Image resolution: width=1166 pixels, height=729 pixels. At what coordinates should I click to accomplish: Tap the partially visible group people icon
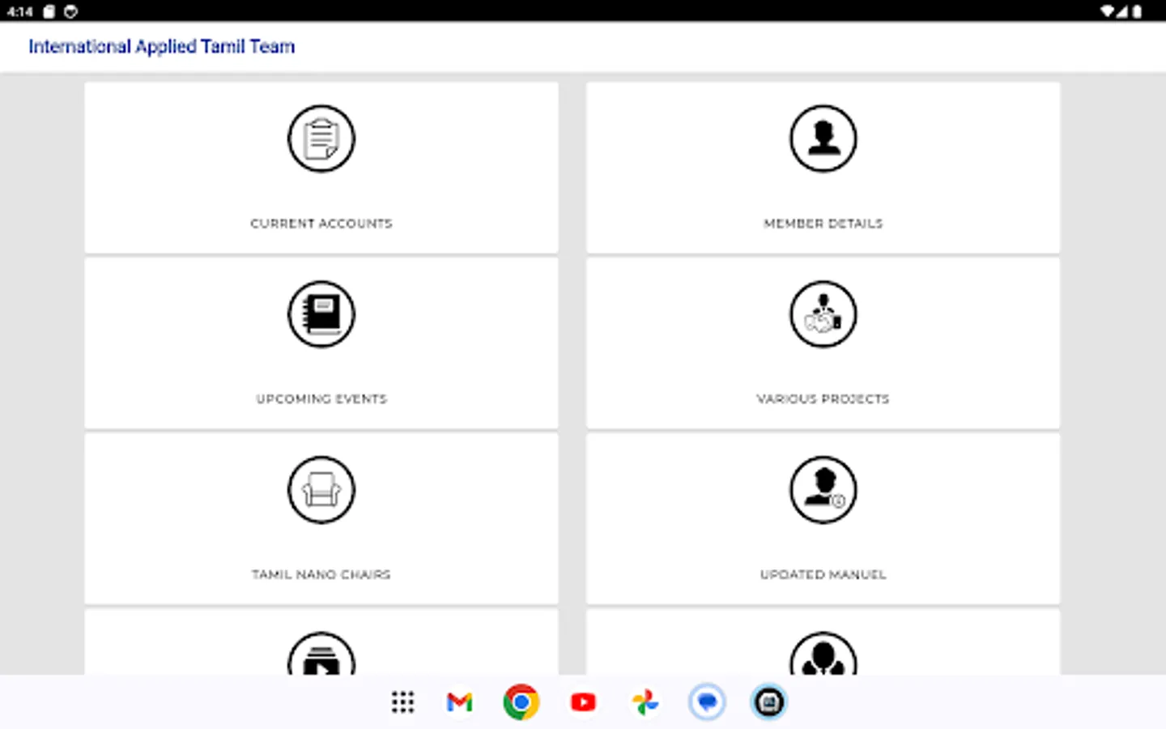point(823,654)
